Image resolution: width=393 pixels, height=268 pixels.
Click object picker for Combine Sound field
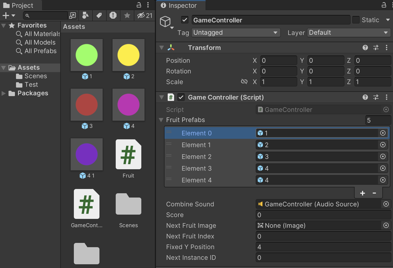(386, 204)
